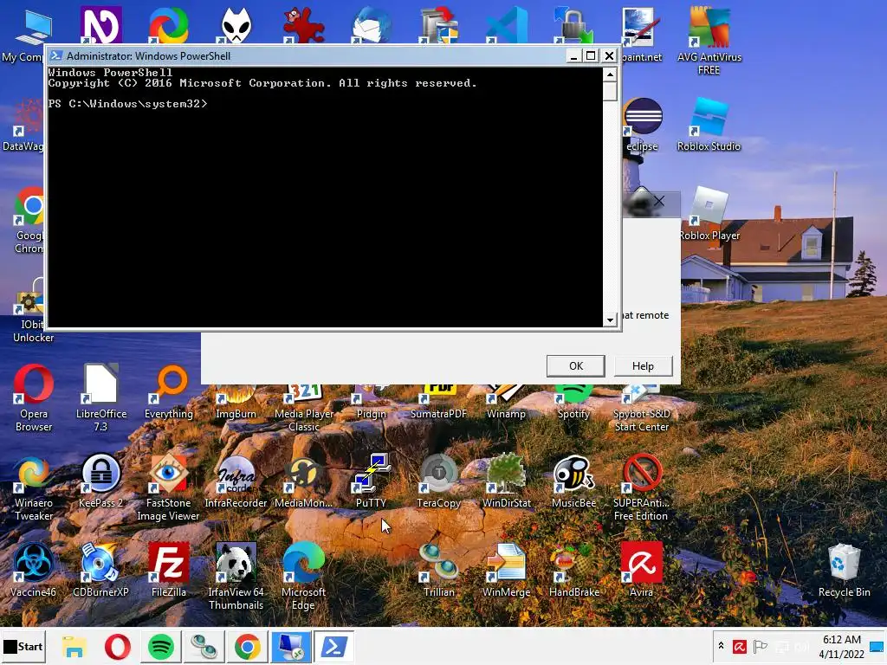Image resolution: width=887 pixels, height=665 pixels.
Task: Click the PowerShell scrollbar up arrow
Action: 610,74
